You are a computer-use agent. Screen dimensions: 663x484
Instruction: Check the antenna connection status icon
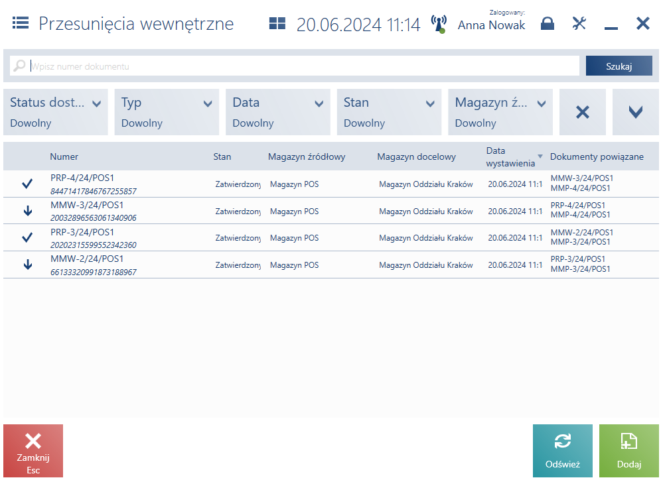(439, 24)
